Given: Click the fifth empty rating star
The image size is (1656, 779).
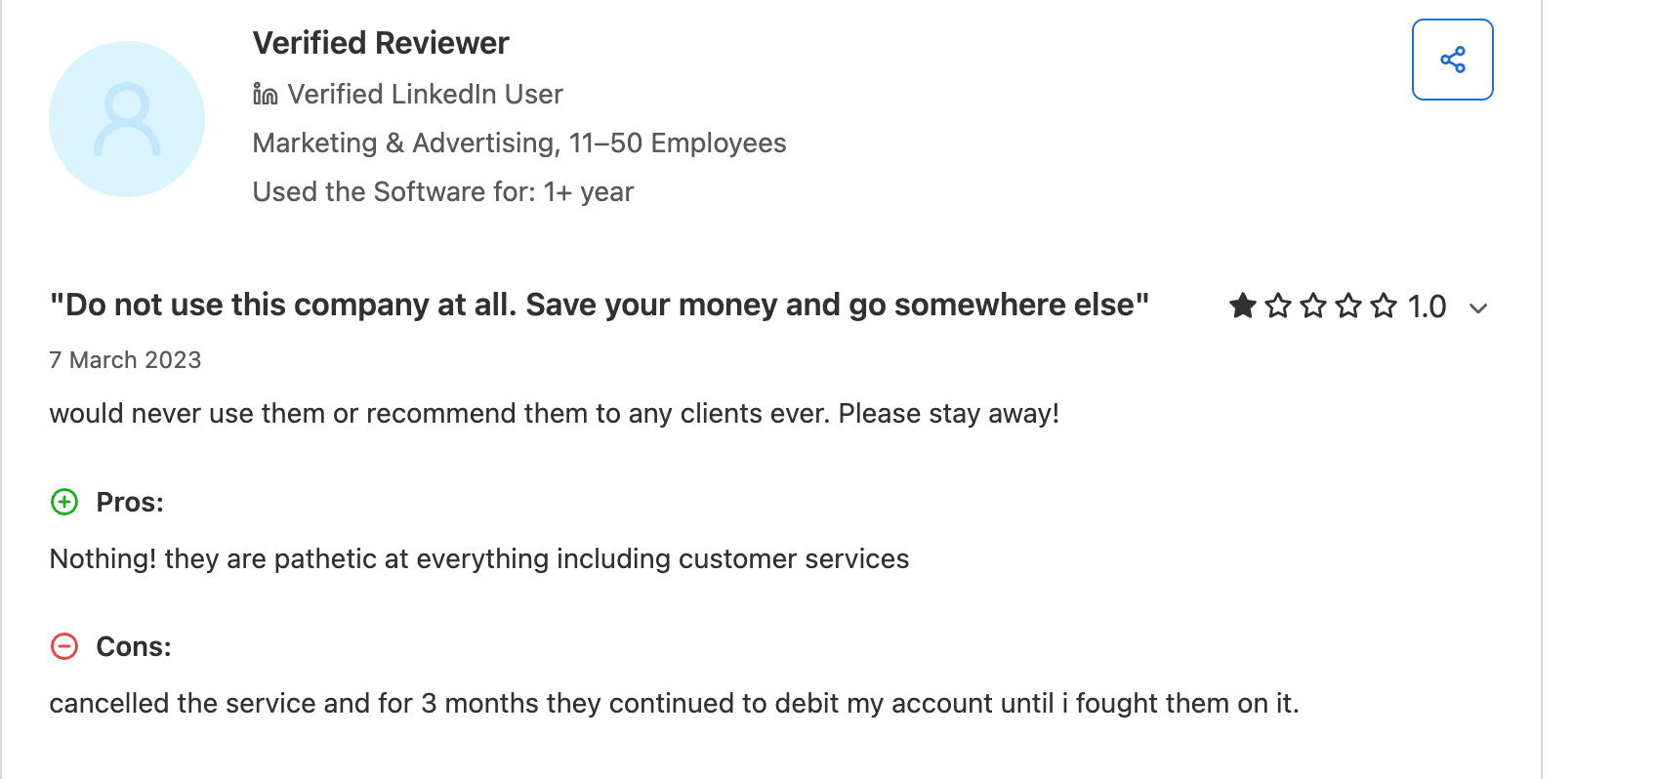Looking at the screenshot, I should [x=1384, y=307].
